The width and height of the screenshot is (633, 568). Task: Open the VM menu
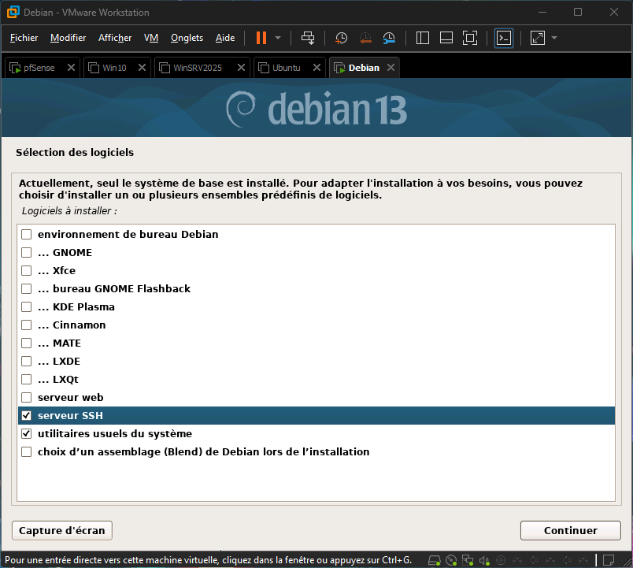click(151, 38)
